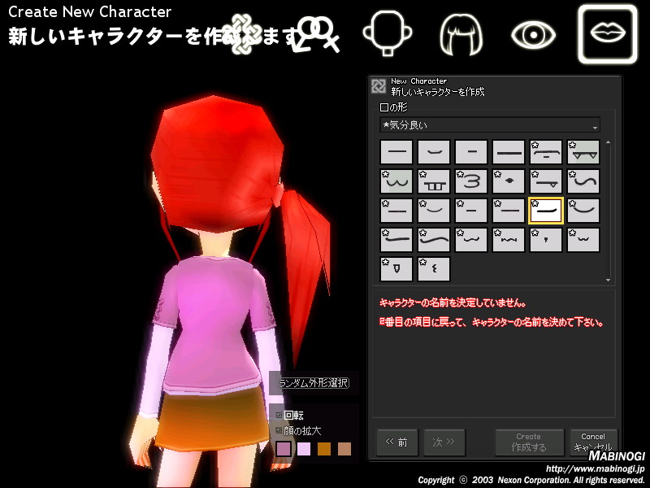The image size is (650, 488).
Task: Select the light lavender color swatch
Action: coord(304,449)
